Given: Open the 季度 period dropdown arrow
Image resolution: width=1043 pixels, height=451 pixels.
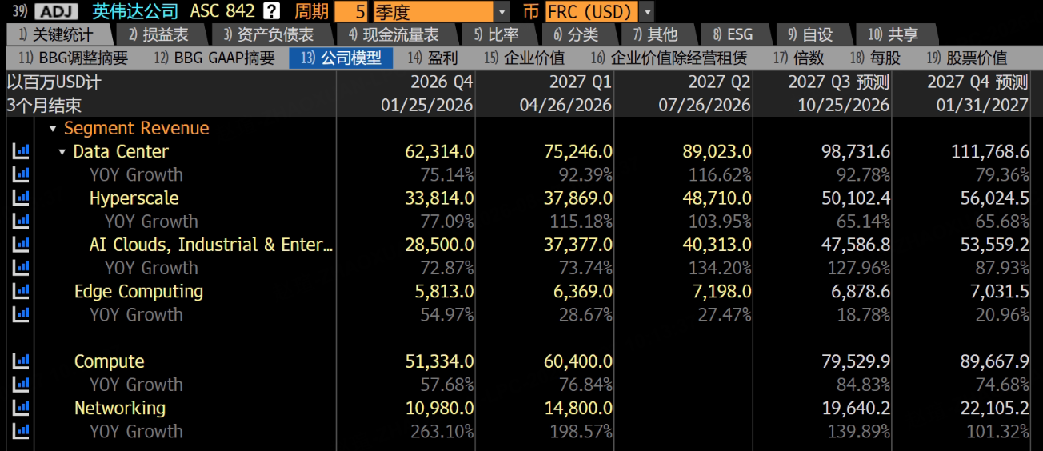Looking at the screenshot, I should click(502, 11).
